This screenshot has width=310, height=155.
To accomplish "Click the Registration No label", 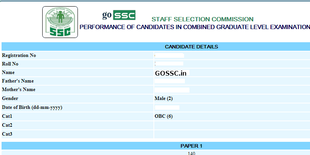I will pos(19,55).
